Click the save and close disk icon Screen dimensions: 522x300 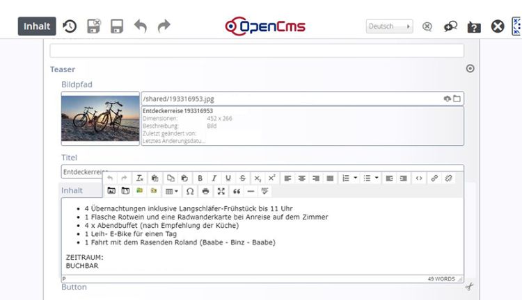click(x=93, y=26)
